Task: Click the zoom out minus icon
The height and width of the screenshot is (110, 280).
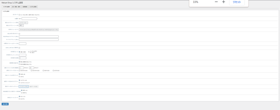Action: coord(216,2)
